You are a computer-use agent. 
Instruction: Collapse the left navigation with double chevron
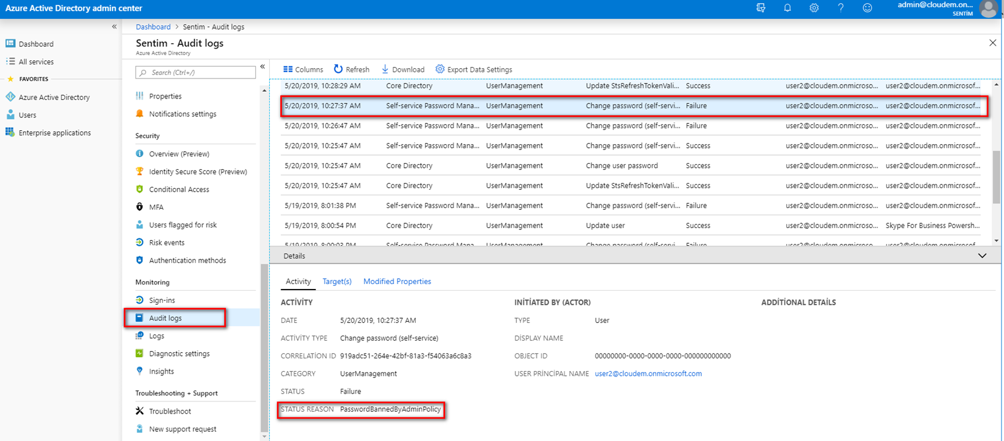coord(114,27)
